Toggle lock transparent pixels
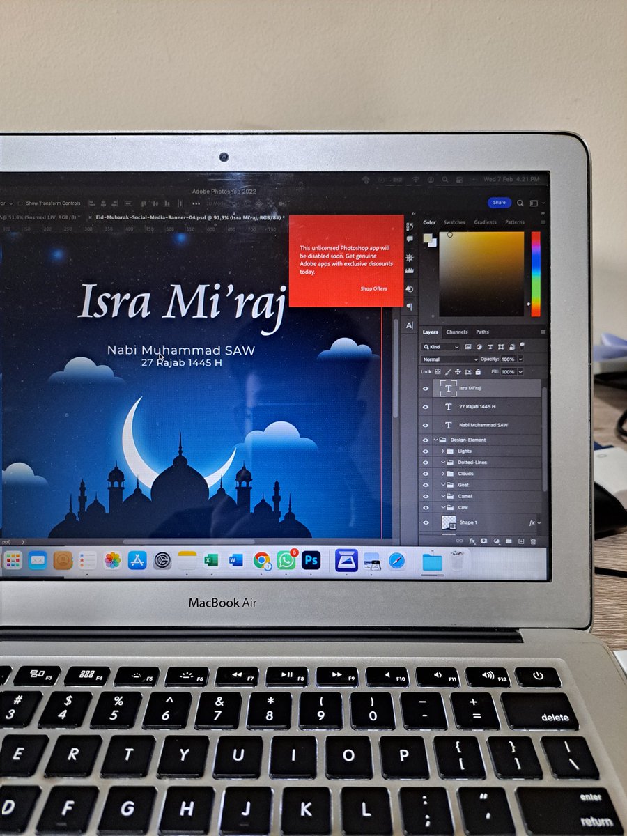The width and height of the screenshot is (627, 836). pos(438,371)
